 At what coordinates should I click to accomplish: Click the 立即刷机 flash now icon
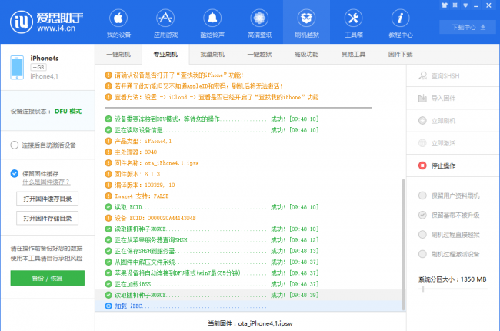point(422,121)
